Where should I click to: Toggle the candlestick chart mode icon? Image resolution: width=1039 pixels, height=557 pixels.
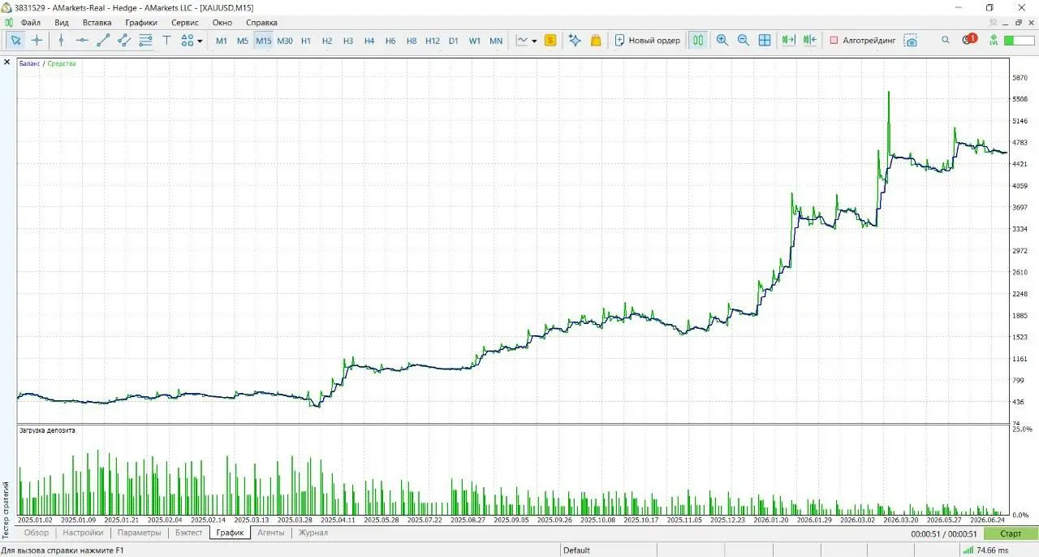pyautogui.click(x=698, y=41)
